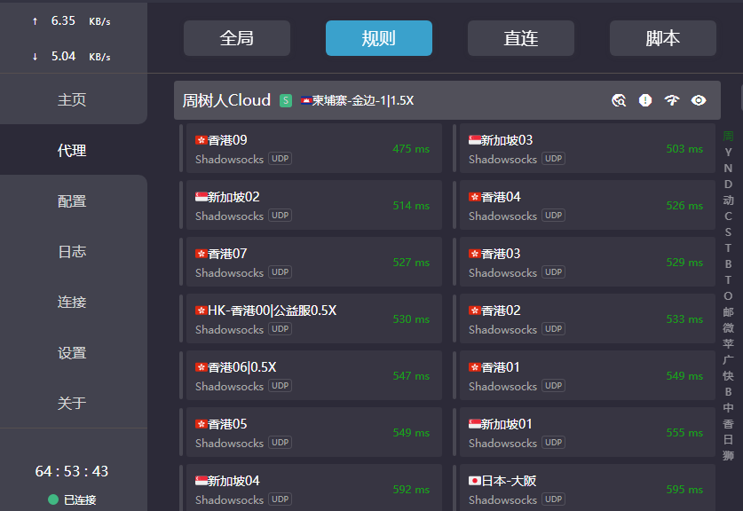Jump to group 微 in index sidebar
This screenshot has height=511, width=743.
coord(728,328)
